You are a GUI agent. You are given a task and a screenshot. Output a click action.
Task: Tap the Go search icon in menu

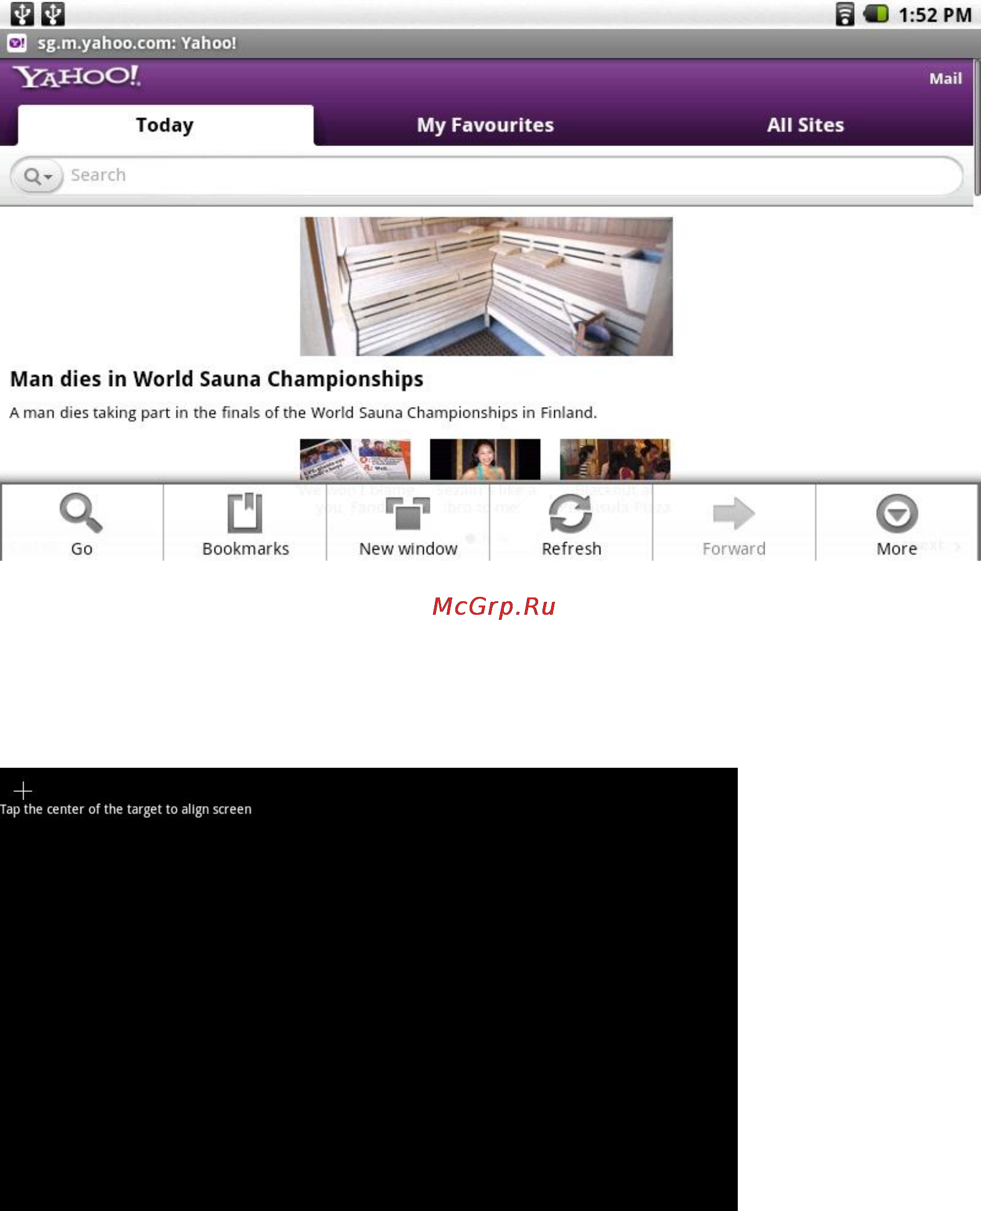coord(81,523)
